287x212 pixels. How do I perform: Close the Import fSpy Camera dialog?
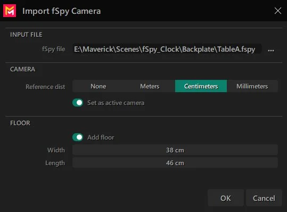coord(277,11)
